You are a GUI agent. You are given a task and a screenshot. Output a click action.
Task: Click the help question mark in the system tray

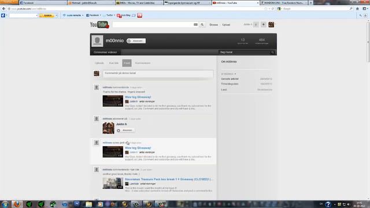click(328, 204)
